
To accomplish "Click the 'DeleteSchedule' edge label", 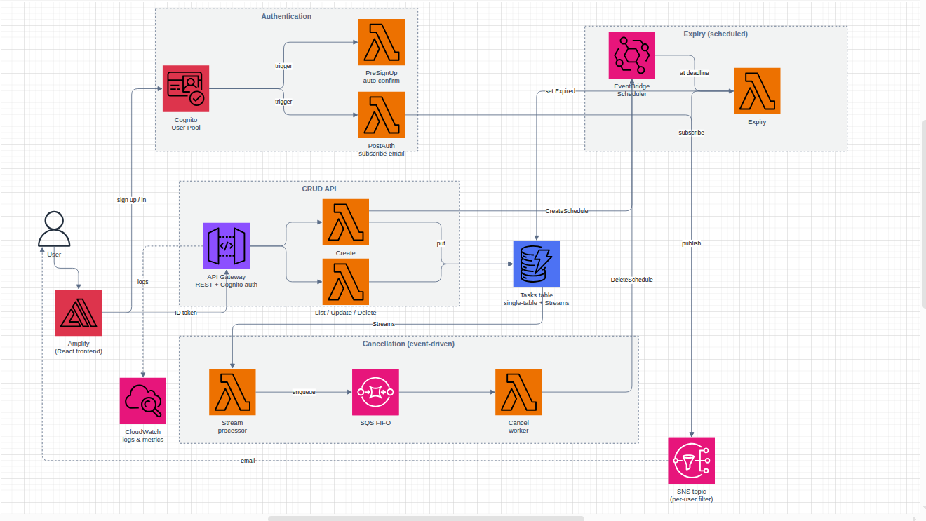I will pos(631,280).
